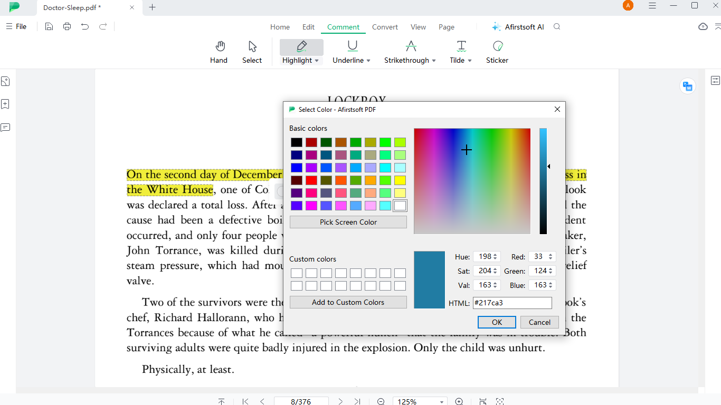Open the search magnifier in the ribbon
Screen dimensions: 721x405
coord(557,27)
